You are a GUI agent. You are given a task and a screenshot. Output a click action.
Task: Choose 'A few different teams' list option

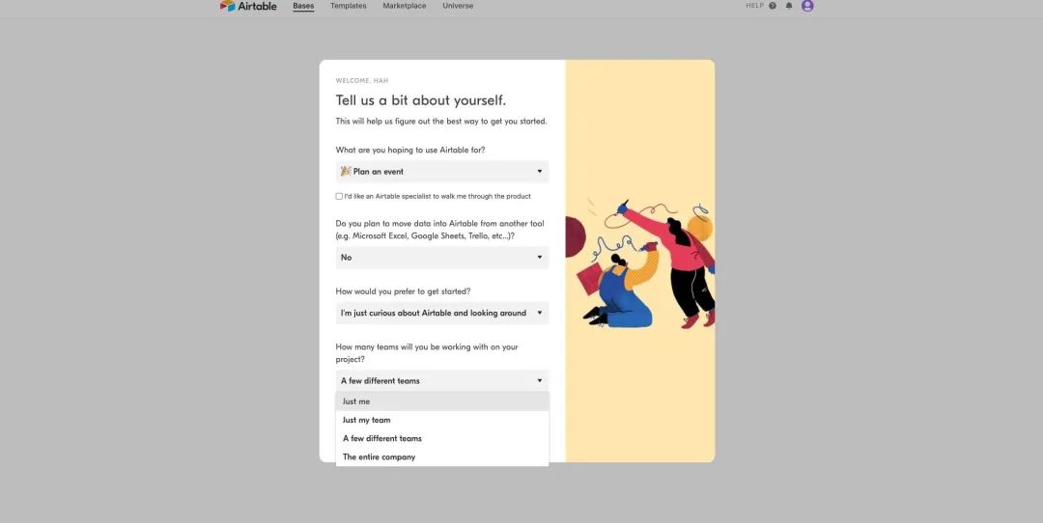(442, 439)
